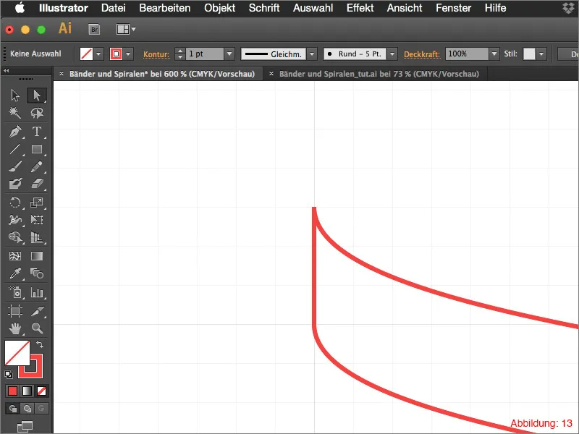The height and width of the screenshot is (434, 579).
Task: Select the Scale tool
Action: [x=37, y=203]
